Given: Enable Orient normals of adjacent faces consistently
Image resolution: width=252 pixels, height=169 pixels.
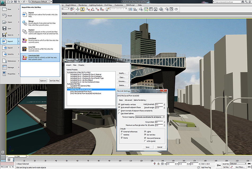Looking at the screenshot, I should tap(119, 111).
